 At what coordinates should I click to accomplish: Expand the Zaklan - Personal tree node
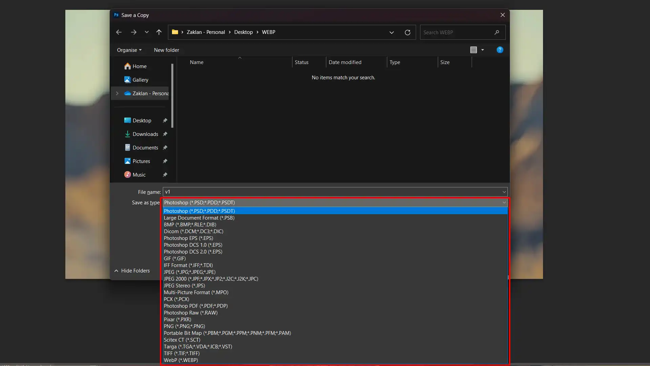117,93
